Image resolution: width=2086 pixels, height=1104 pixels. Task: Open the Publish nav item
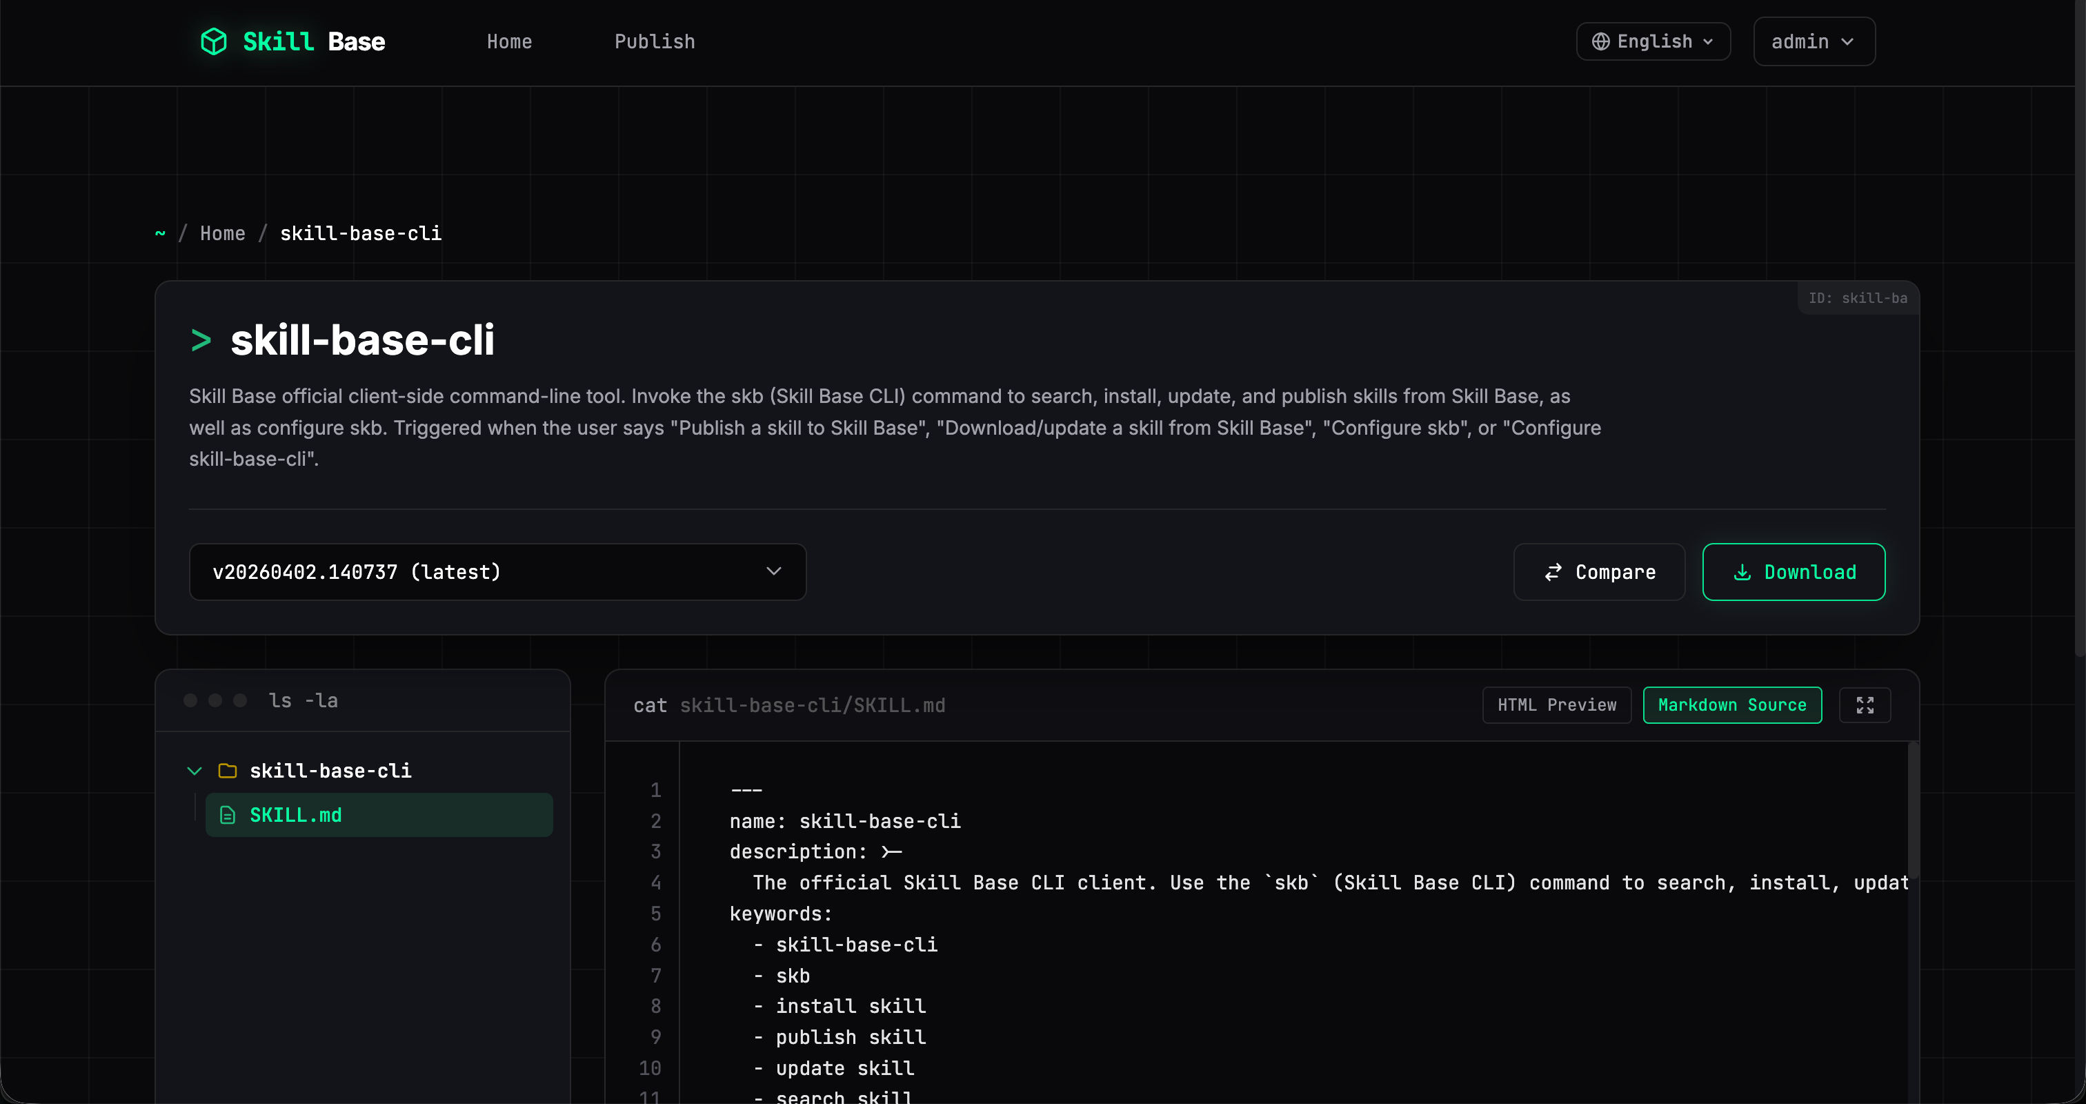point(655,41)
